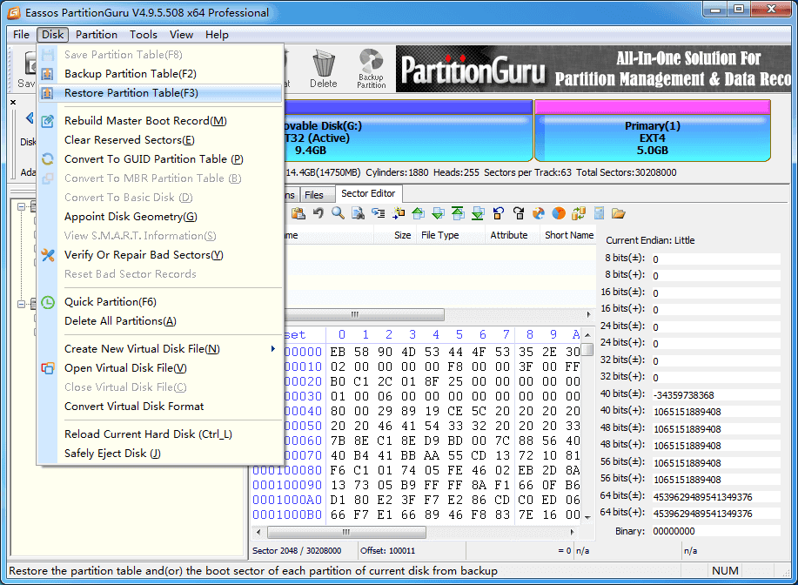Choose Restore Partition Table(F3)
Viewport: 798px width, 585px height.
coord(160,93)
